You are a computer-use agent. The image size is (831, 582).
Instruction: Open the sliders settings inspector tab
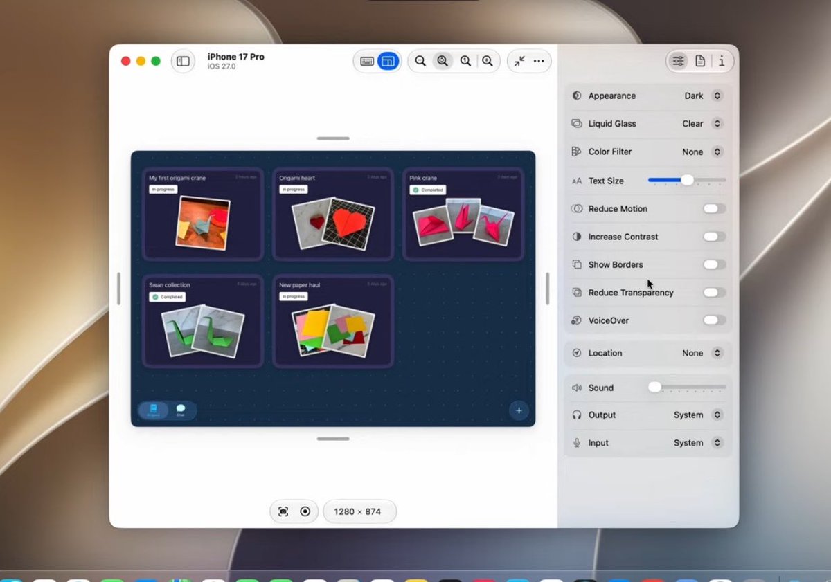point(678,61)
